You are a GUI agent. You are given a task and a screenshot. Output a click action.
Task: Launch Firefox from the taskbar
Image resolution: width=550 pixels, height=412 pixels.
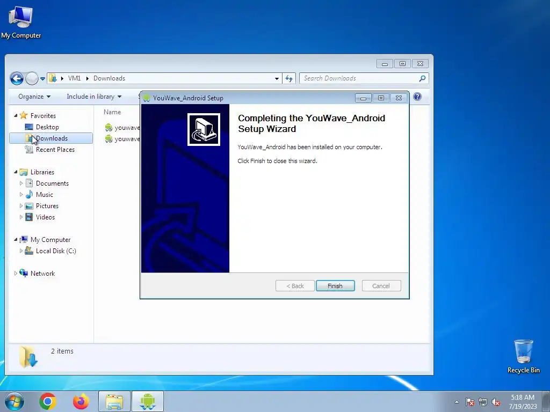click(x=81, y=401)
